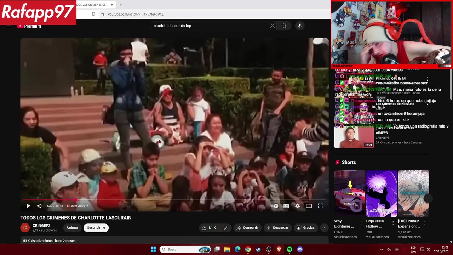This screenshot has height=255, width=453.
Task: Open the YouTube guide hamburger menu
Action: [8, 26]
